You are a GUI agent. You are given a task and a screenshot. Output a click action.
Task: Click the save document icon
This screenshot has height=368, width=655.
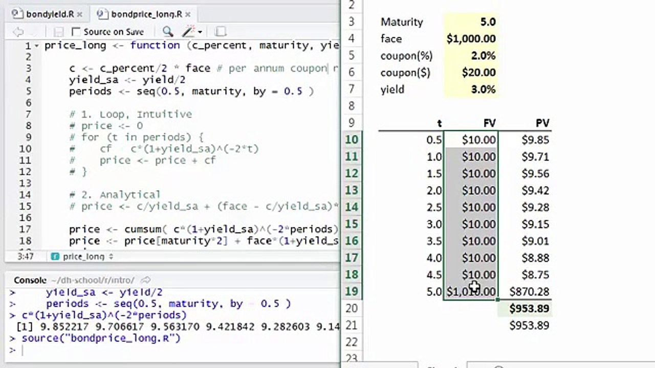click(x=58, y=32)
